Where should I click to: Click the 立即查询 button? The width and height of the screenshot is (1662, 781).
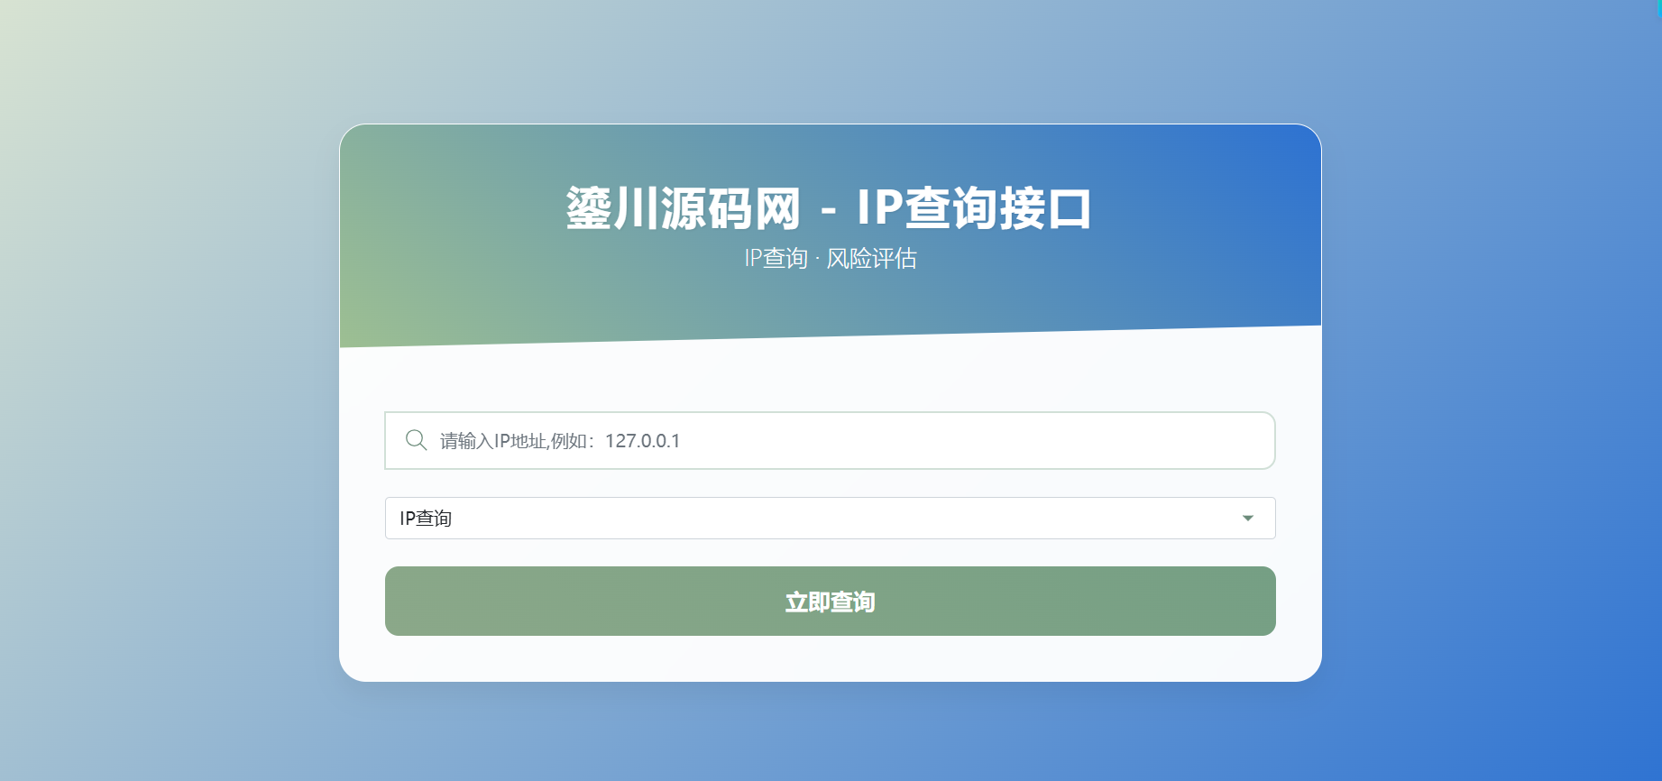click(830, 601)
